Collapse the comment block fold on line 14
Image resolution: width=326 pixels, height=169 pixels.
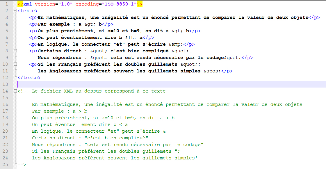tap(15, 91)
